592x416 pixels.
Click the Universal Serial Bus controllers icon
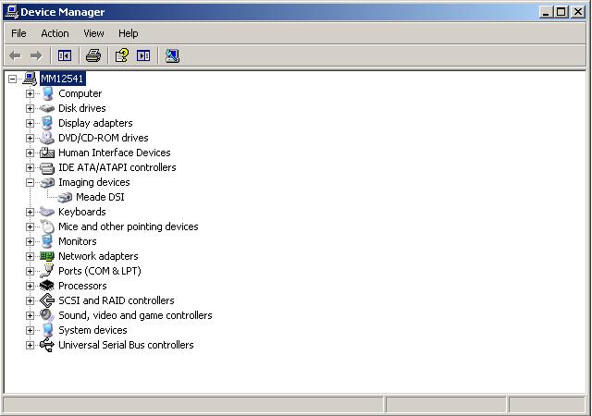(x=47, y=345)
